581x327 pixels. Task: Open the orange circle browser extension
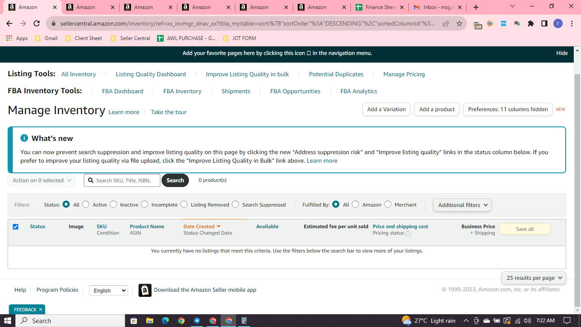point(490,24)
